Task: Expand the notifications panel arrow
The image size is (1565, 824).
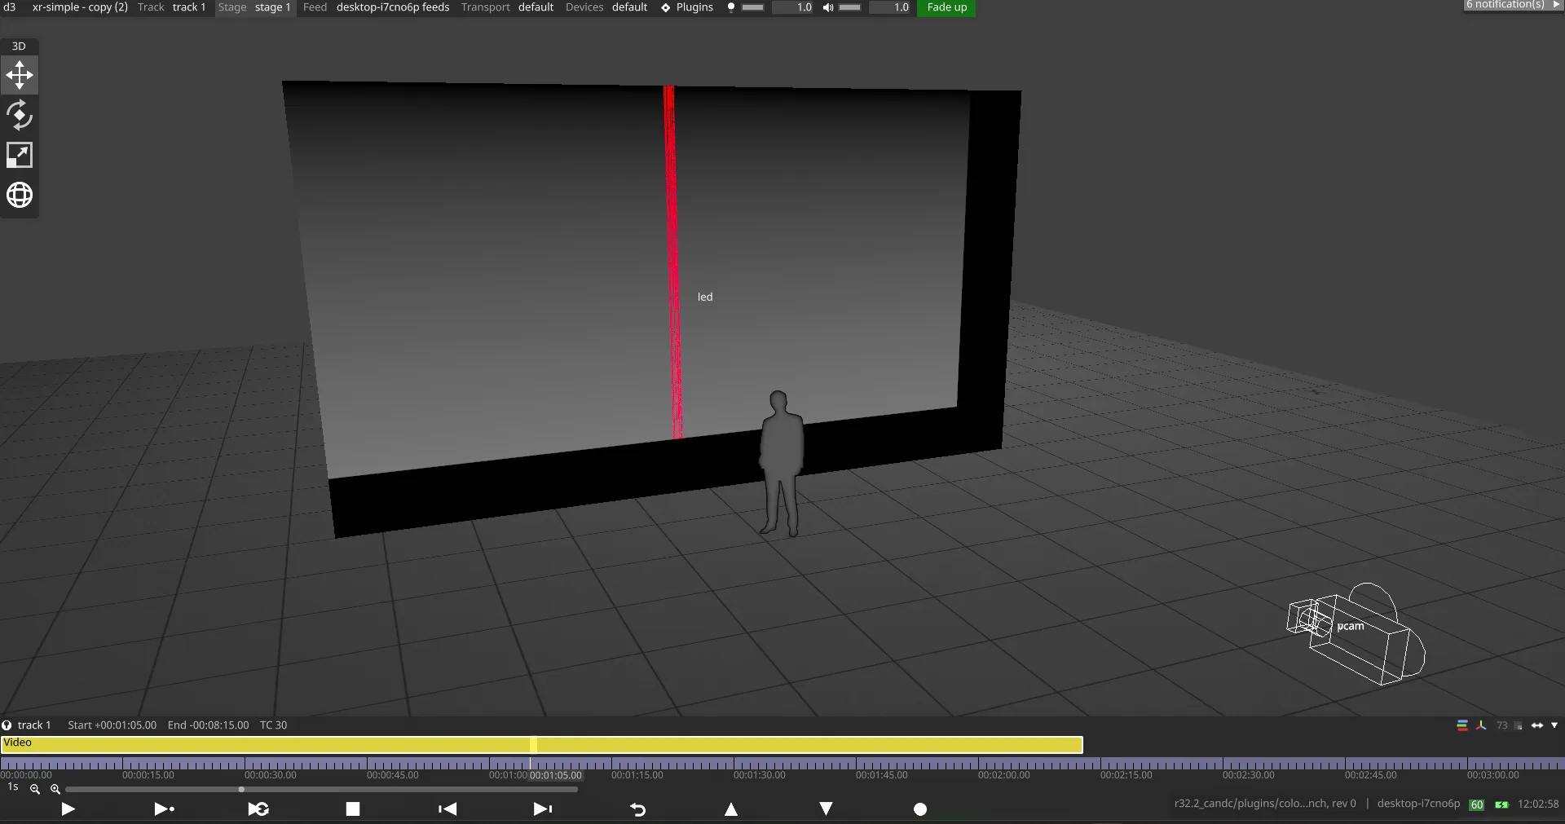Action: pyautogui.click(x=1556, y=5)
